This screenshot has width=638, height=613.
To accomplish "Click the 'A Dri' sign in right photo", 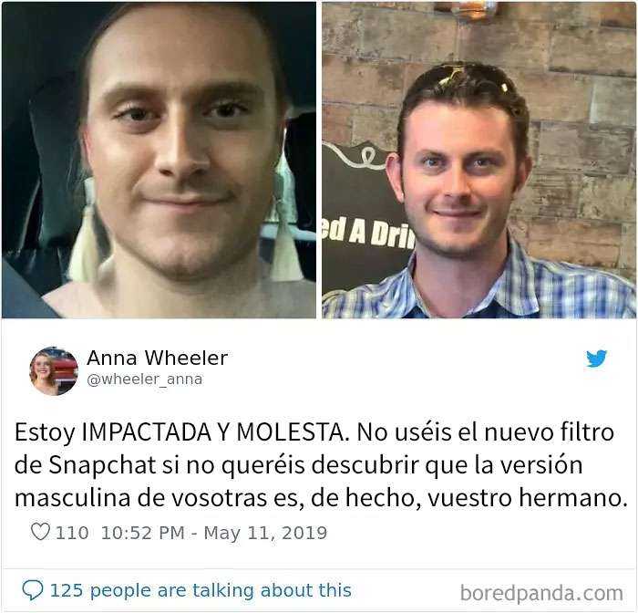I will [x=367, y=234].
